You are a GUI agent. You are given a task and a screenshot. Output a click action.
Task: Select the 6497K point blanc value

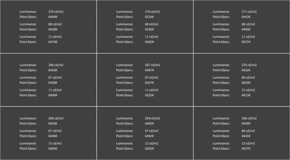150,70
